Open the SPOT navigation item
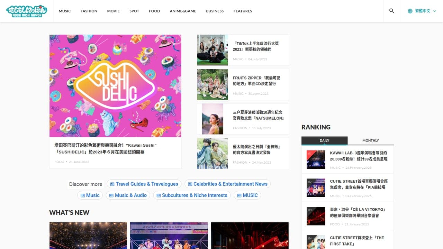Viewport: 443px width, 249px height. coord(134,11)
